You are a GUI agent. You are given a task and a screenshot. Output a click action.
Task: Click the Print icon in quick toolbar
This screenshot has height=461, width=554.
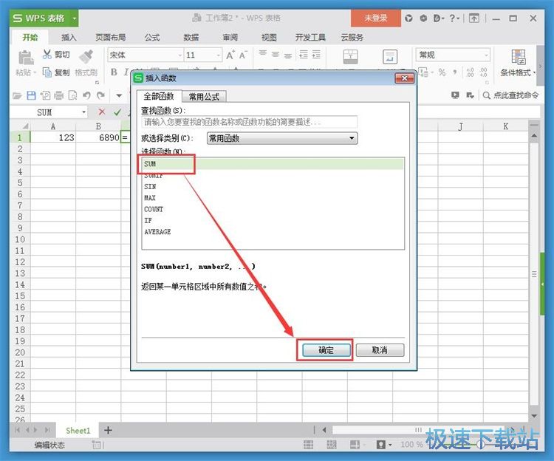point(58,95)
